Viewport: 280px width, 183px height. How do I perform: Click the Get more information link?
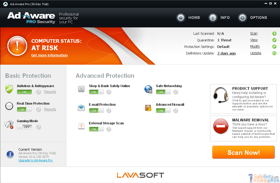click(49, 55)
